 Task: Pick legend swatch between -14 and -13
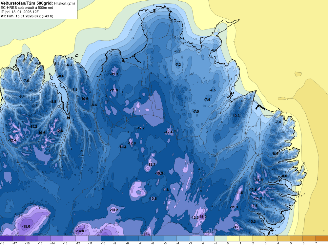pos(57,238)
